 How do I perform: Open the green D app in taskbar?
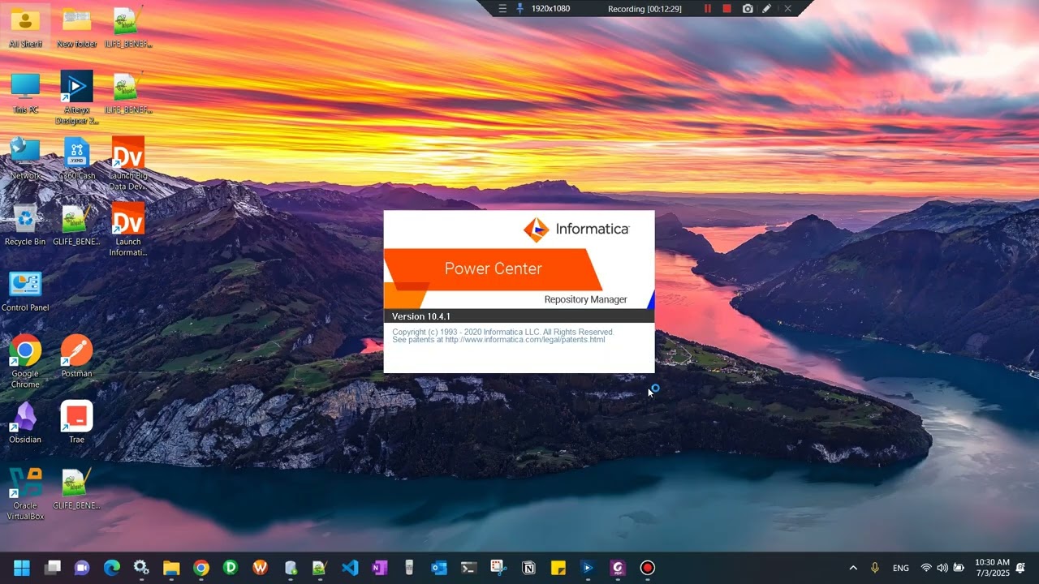pyautogui.click(x=231, y=568)
